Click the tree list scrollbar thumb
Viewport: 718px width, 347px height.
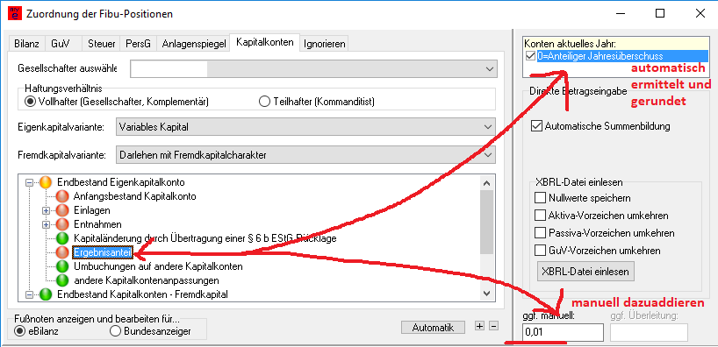click(x=487, y=223)
